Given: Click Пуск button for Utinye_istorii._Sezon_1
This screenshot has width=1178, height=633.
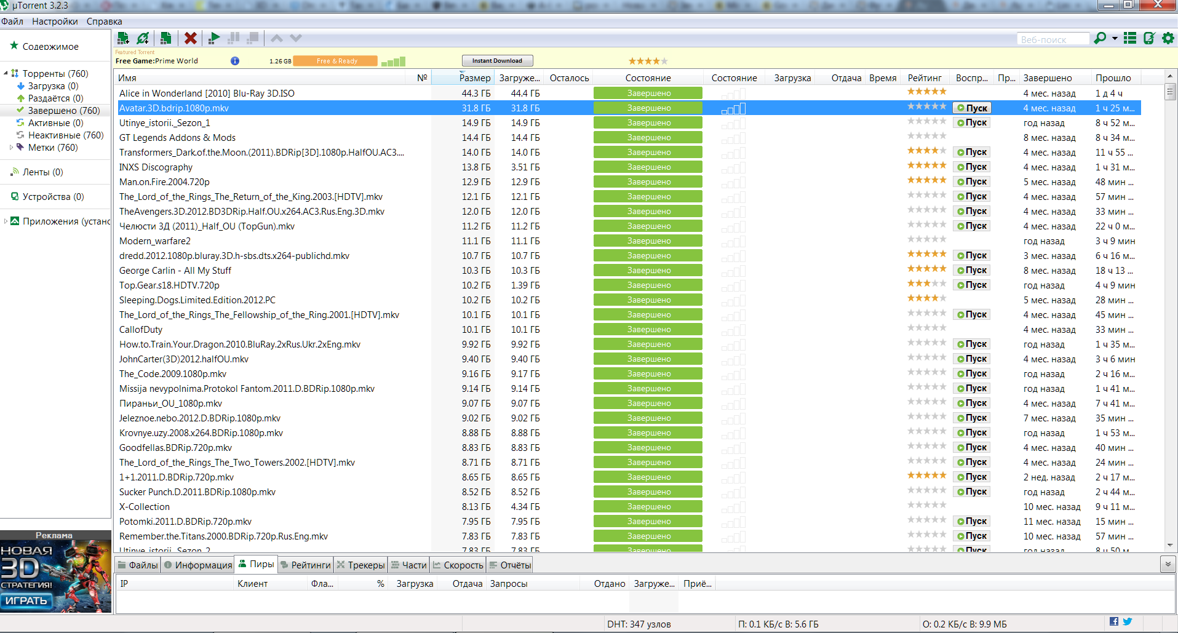Looking at the screenshot, I should point(972,123).
